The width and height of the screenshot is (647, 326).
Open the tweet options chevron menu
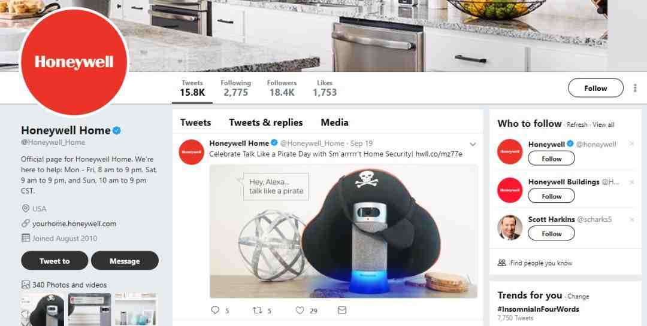coord(473,144)
